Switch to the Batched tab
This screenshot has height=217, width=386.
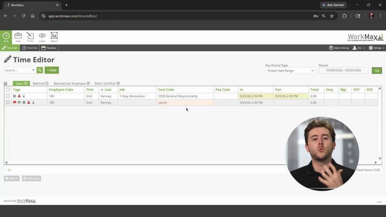tap(38, 83)
